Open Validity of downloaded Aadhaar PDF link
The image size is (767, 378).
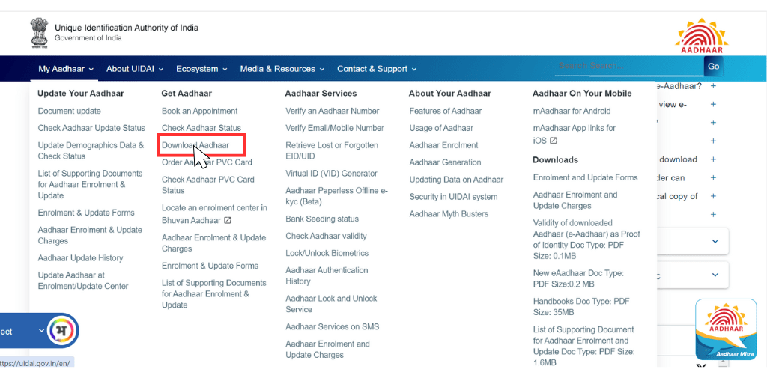coord(586,240)
